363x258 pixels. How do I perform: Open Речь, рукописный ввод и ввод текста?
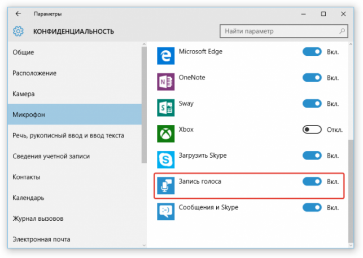coord(75,135)
